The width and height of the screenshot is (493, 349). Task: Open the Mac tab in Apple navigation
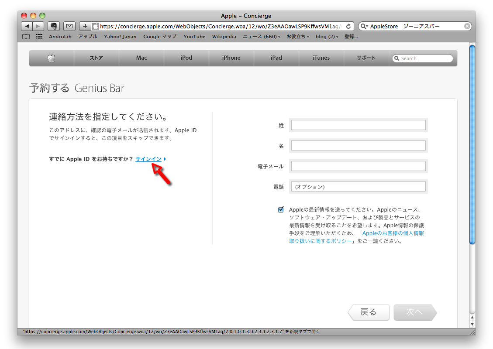tap(141, 58)
